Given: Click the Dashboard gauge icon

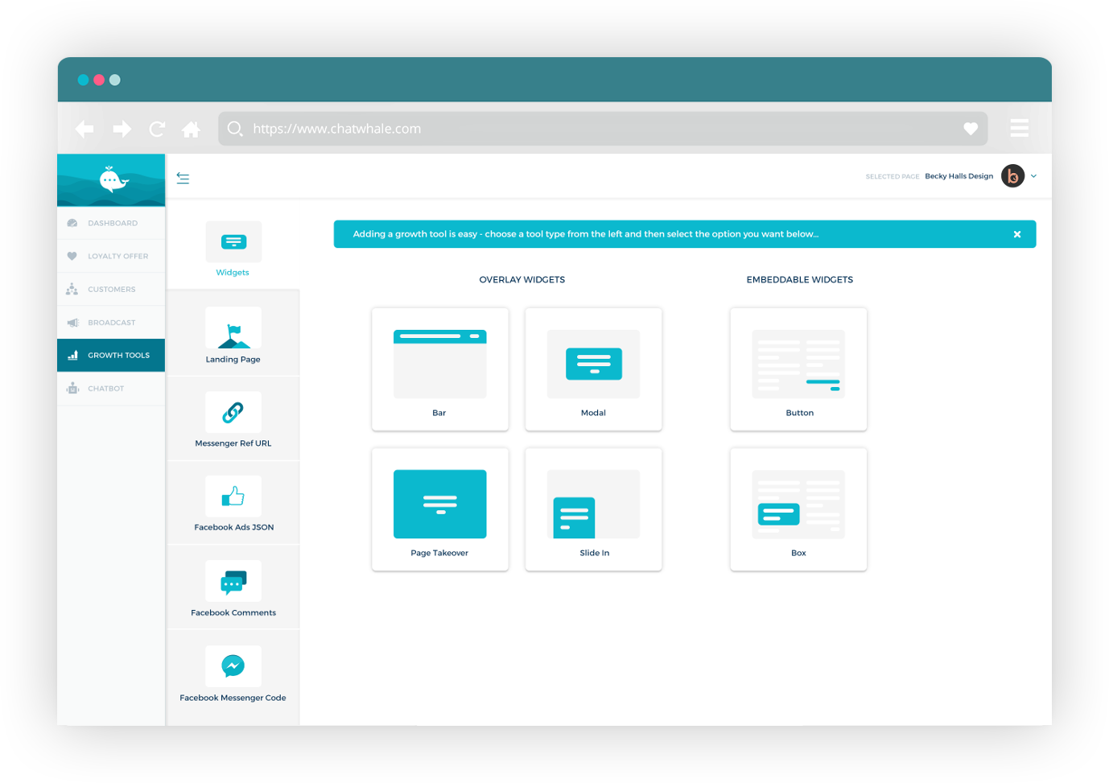Looking at the screenshot, I should [72, 223].
